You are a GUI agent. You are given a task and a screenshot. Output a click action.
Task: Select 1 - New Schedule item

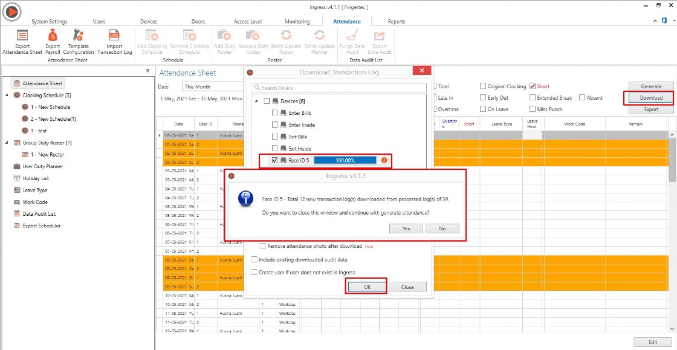point(46,107)
